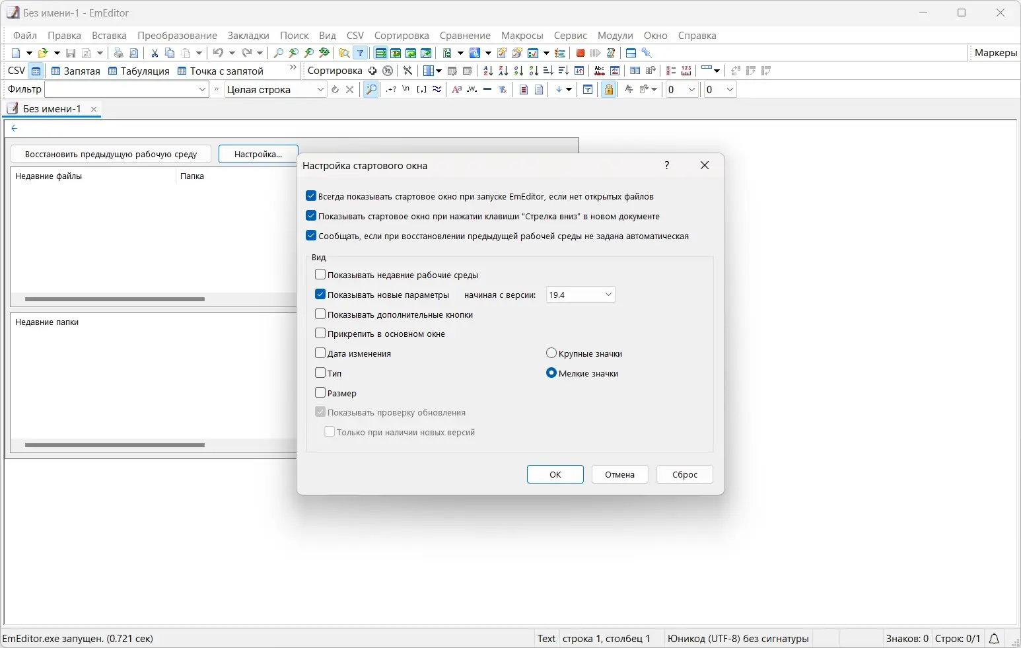Select 'Мелкие значки' radio button
This screenshot has height=648, width=1021.
coord(551,373)
